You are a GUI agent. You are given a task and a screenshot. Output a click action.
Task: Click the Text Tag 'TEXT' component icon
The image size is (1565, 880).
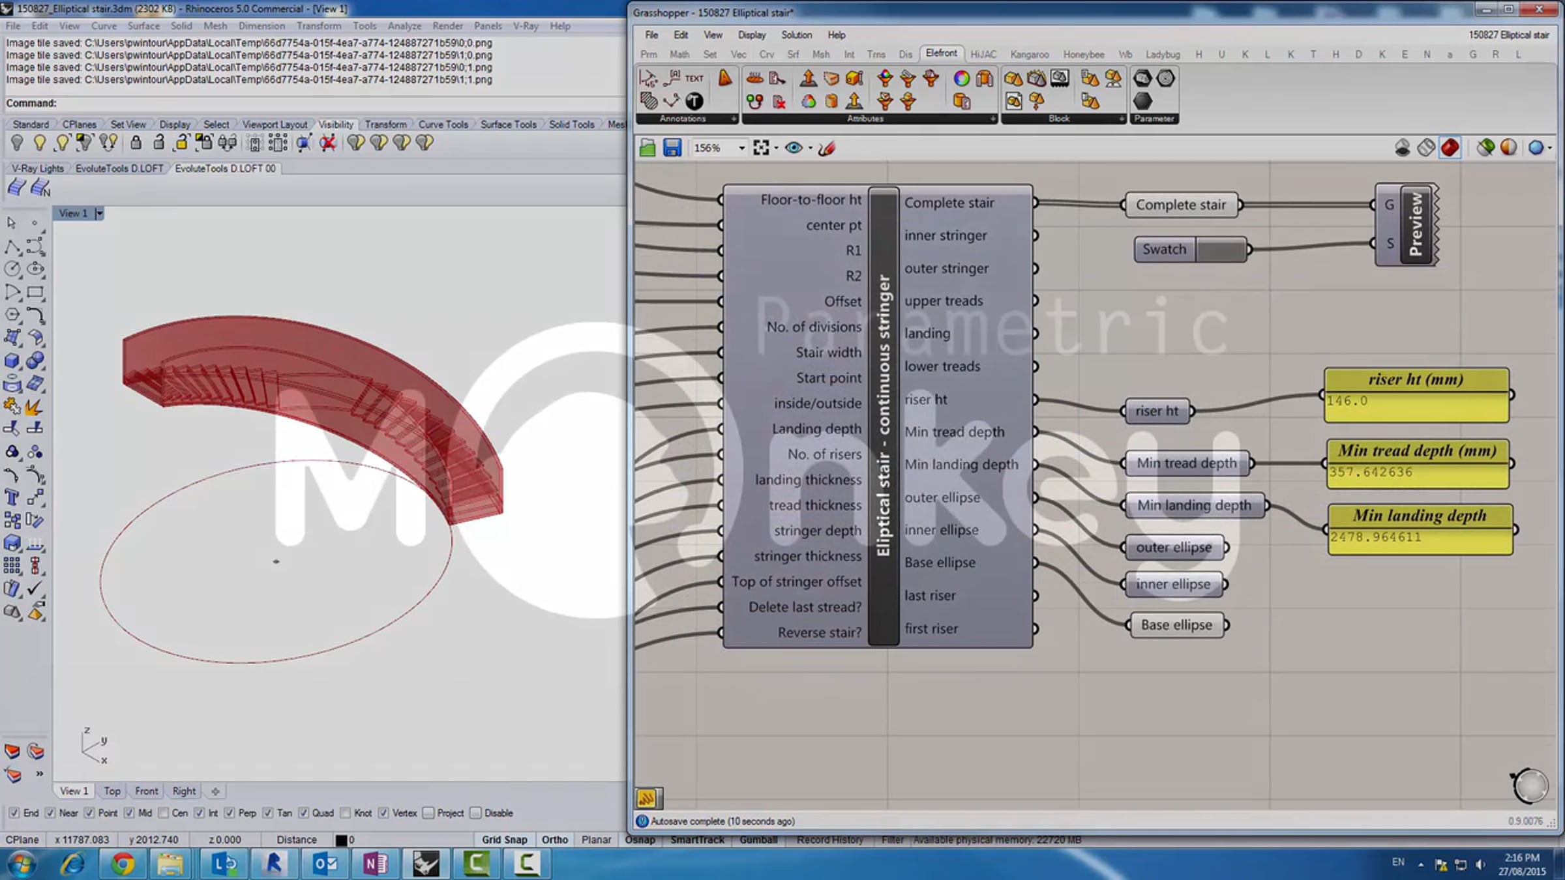(694, 78)
